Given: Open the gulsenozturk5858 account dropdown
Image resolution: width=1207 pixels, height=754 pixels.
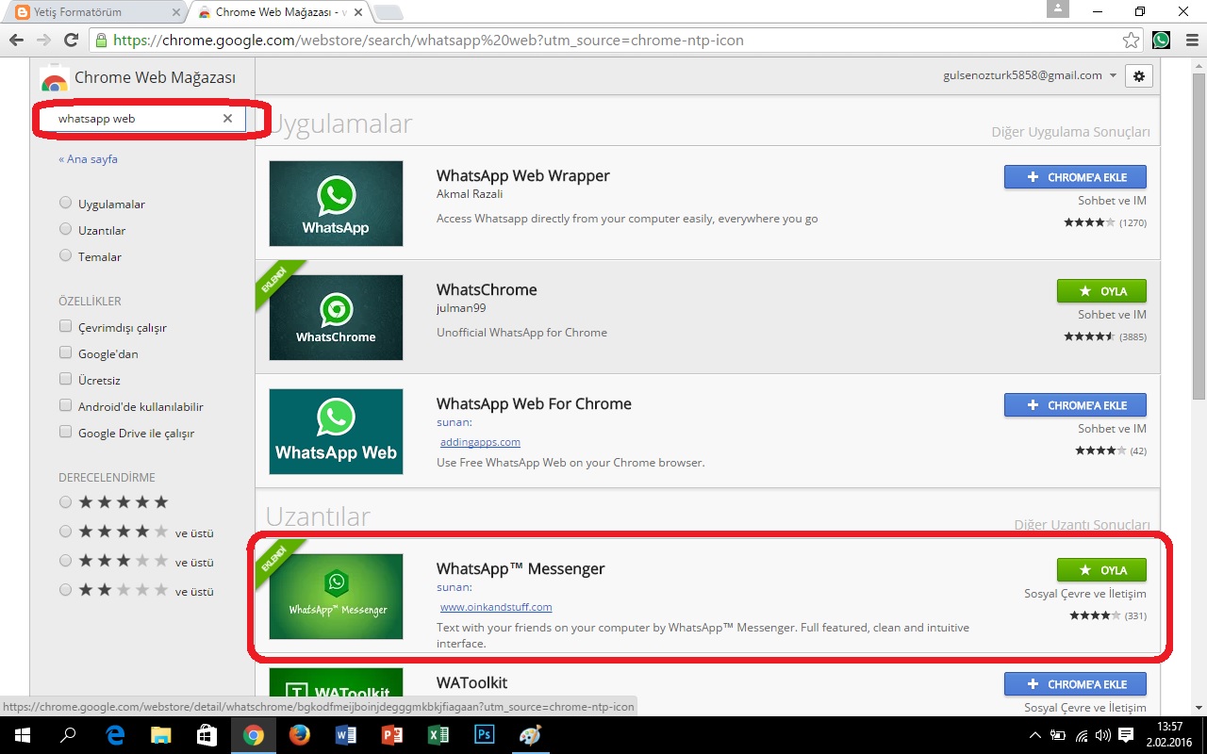Looking at the screenshot, I should 1030,75.
